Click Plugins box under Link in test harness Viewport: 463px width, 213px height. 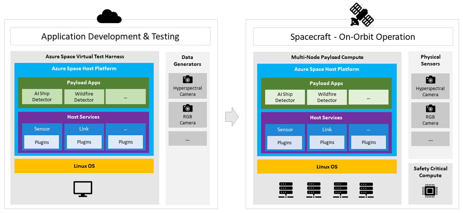84,142
